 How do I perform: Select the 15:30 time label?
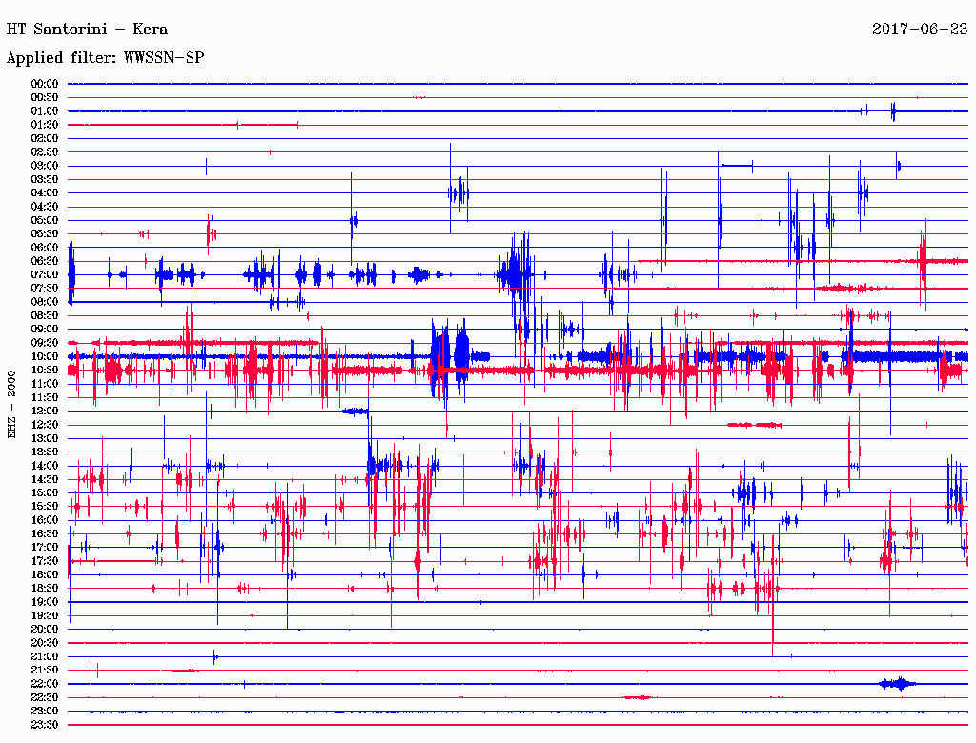pyautogui.click(x=45, y=506)
